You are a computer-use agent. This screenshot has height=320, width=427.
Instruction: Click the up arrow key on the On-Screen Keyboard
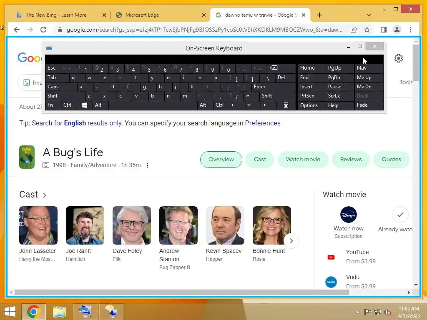coord(248,96)
